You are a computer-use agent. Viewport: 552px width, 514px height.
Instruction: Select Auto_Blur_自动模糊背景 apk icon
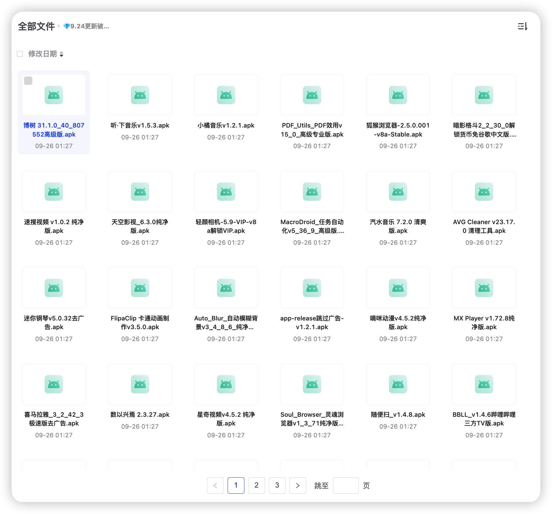point(226,288)
